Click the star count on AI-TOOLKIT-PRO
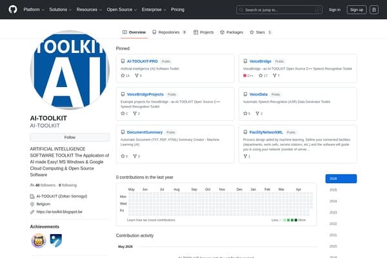The image size is (387, 258). point(125,75)
